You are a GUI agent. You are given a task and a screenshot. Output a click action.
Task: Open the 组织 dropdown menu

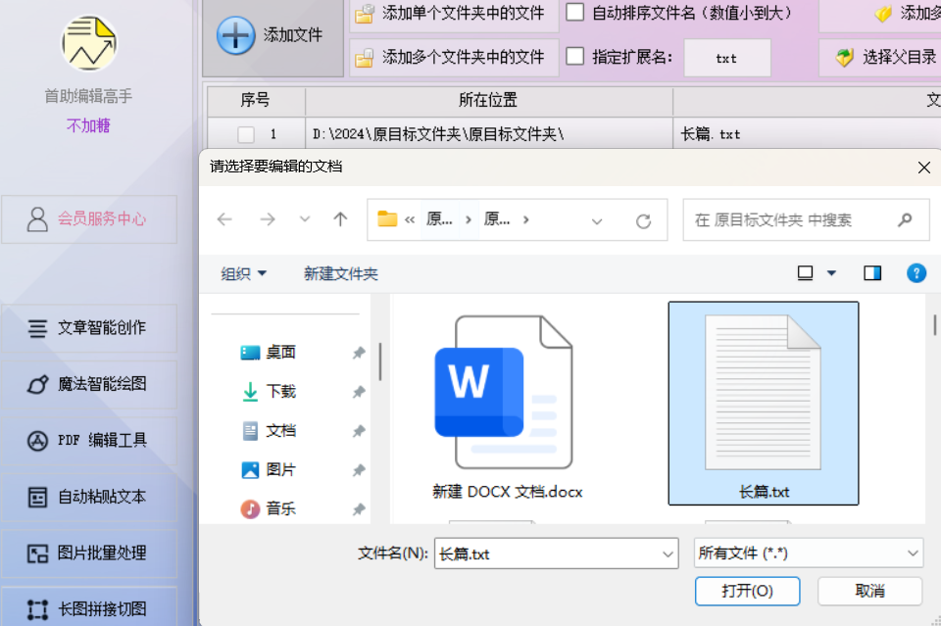244,274
